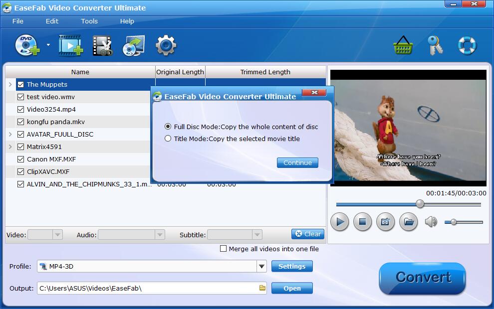This screenshot has width=494, height=309.
Task: Click the Add Video files icon
Action: [x=70, y=45]
